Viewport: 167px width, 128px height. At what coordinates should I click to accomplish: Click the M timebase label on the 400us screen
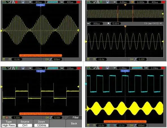(30, 2)
